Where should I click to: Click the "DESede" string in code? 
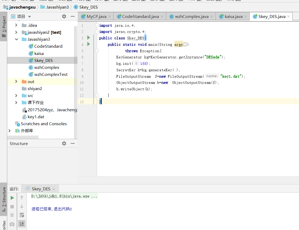(x=213, y=57)
